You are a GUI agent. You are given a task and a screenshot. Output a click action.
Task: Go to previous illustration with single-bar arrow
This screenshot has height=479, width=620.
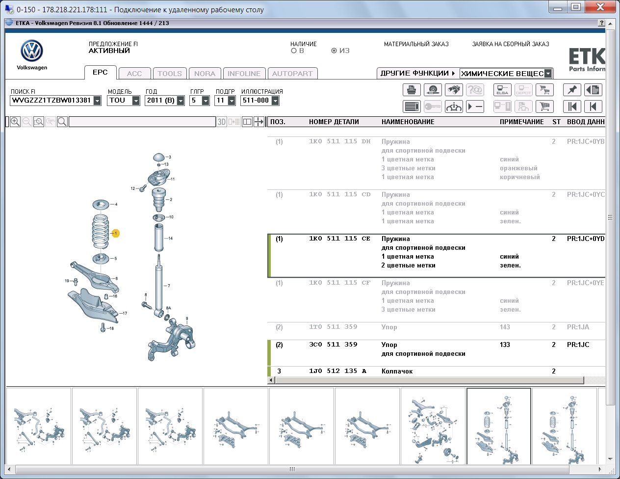pyautogui.click(x=593, y=106)
